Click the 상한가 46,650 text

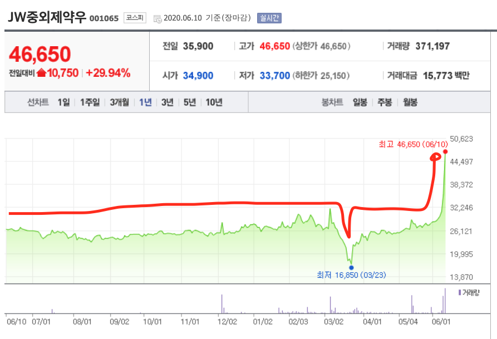point(321,46)
